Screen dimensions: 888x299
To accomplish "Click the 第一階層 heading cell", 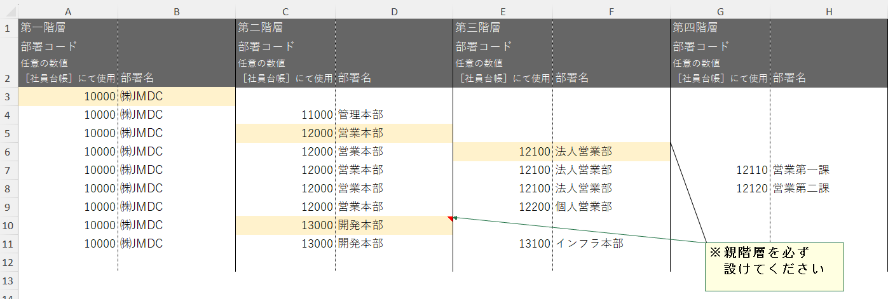I will pos(68,27).
